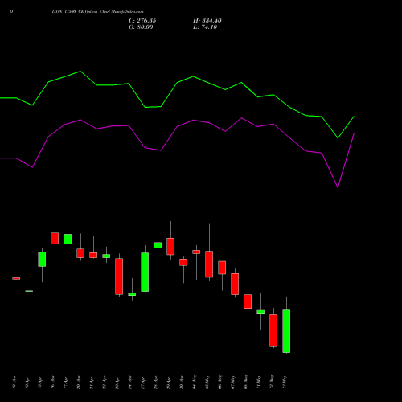The width and height of the screenshot is (402, 402).
Task: Select the green candle above 28 Apr with the long wick
Action: (x=158, y=245)
